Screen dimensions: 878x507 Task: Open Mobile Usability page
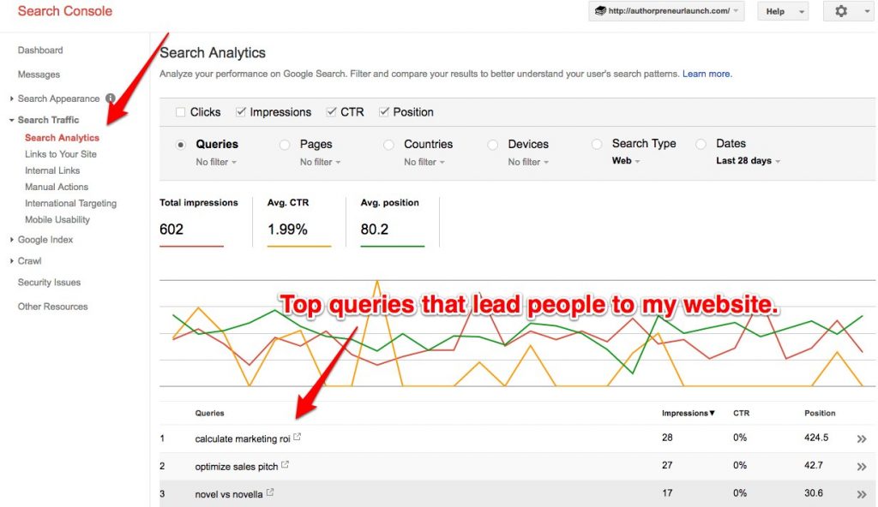tap(57, 219)
